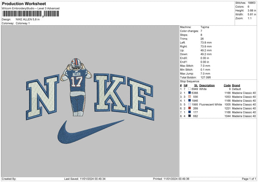The image size is (258, 182).
Task: Click the blue swatch beside stitch count 1846
Action: (190, 100)
